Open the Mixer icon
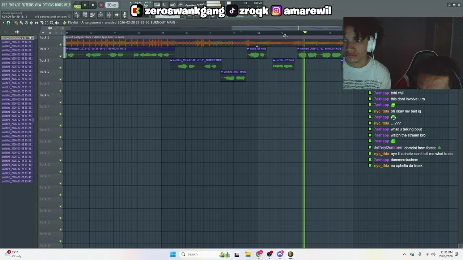463x260 pixels. (x=109, y=15)
